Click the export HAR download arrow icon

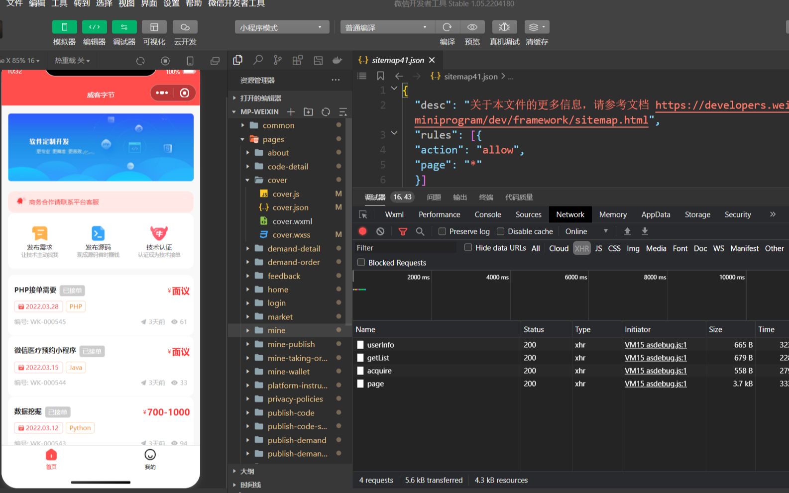645,231
